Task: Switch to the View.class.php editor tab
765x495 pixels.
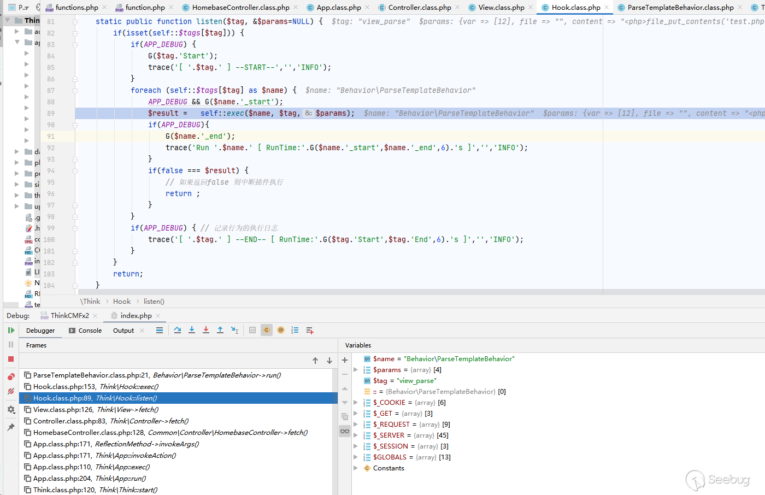Action: pyautogui.click(x=501, y=8)
